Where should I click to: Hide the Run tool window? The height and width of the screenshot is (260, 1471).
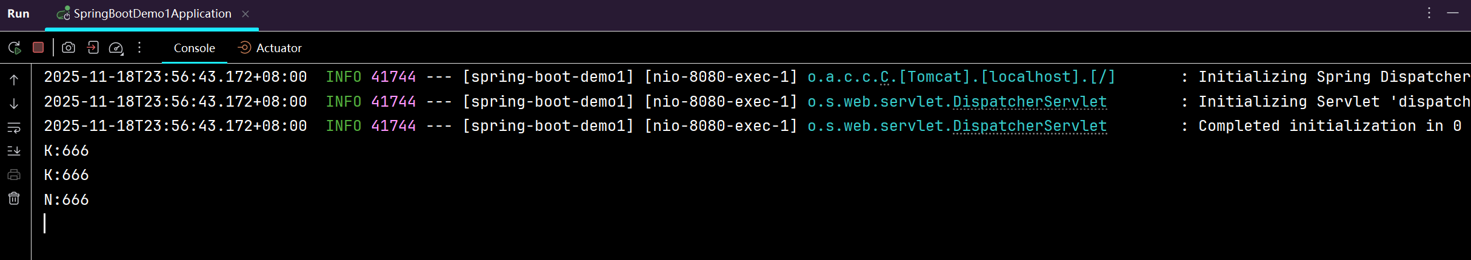1453,13
